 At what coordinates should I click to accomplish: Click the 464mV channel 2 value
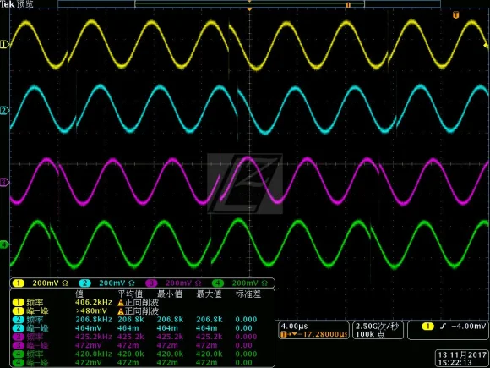point(89,328)
